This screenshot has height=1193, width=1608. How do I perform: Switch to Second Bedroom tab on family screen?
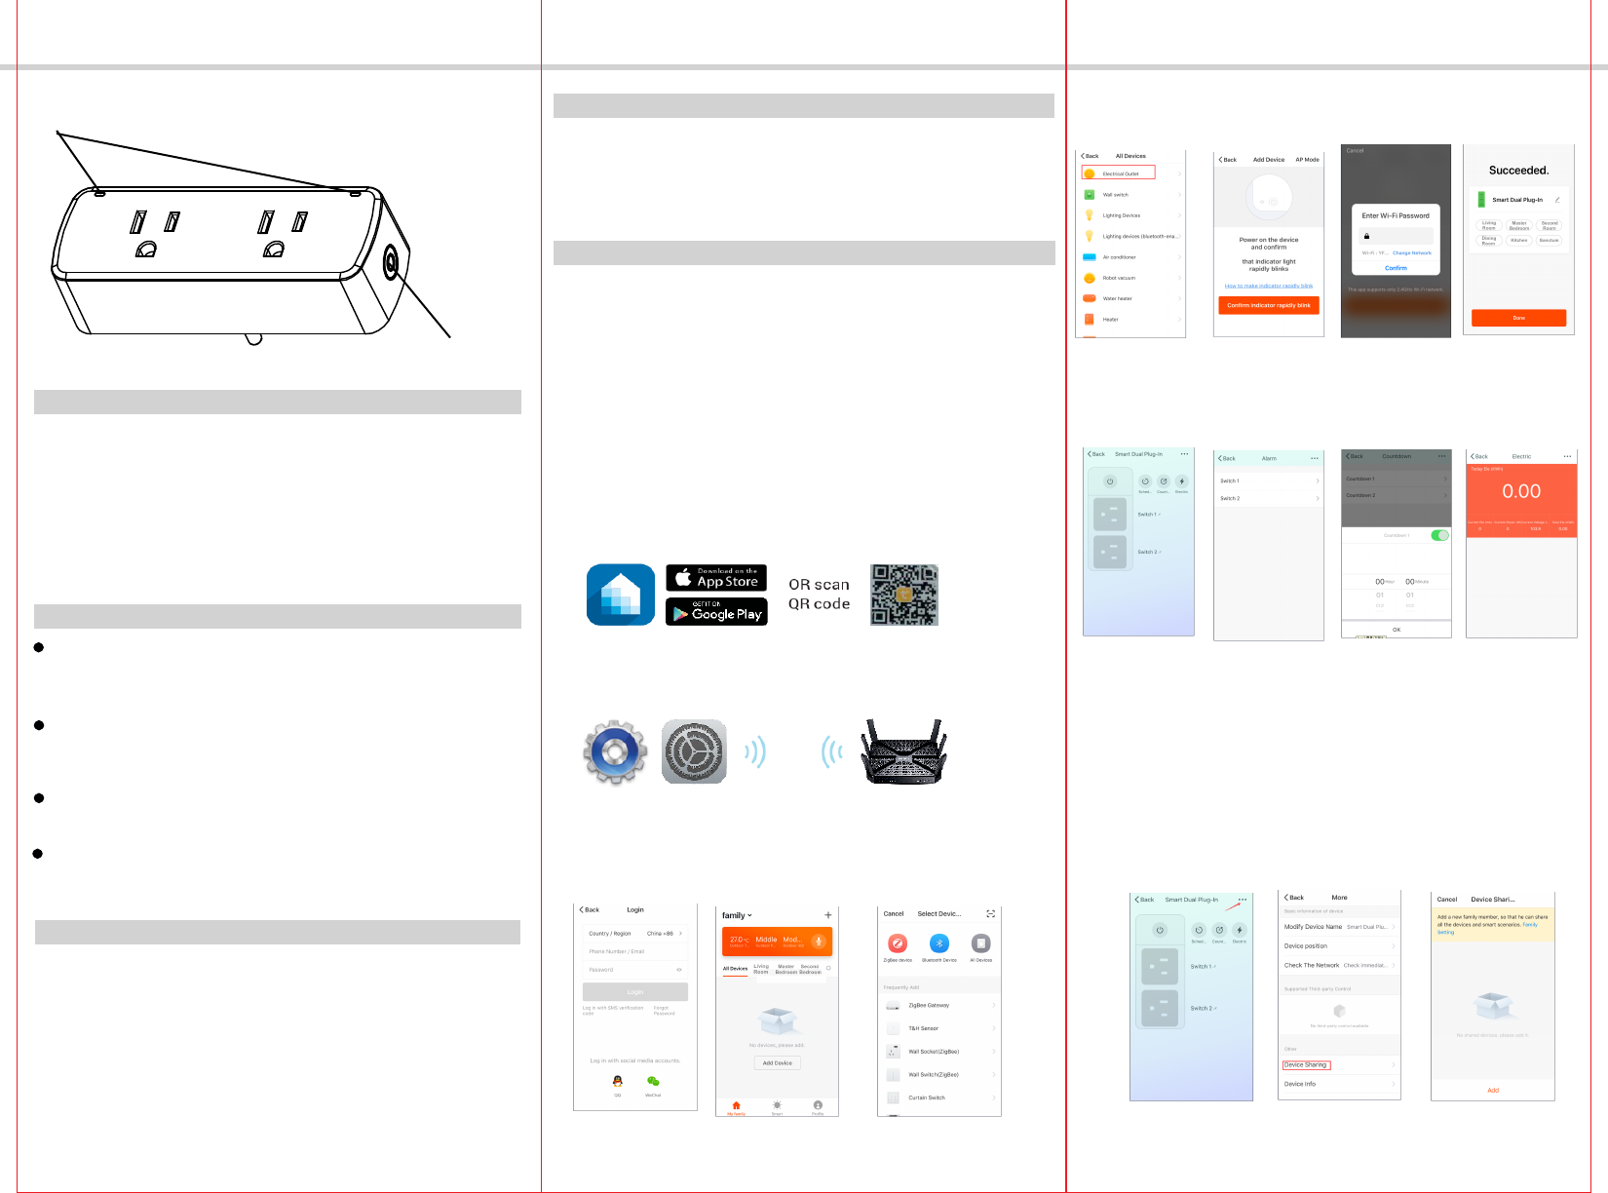click(810, 969)
